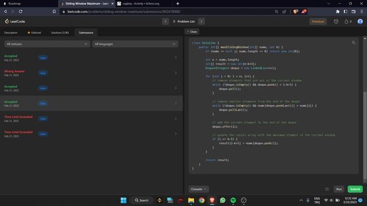Switch to the Editorial tab
367x206 pixels.
34,33
